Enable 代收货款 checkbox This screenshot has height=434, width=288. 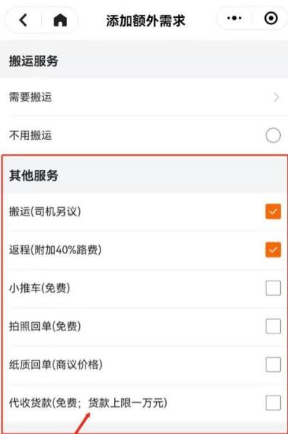coord(273,403)
